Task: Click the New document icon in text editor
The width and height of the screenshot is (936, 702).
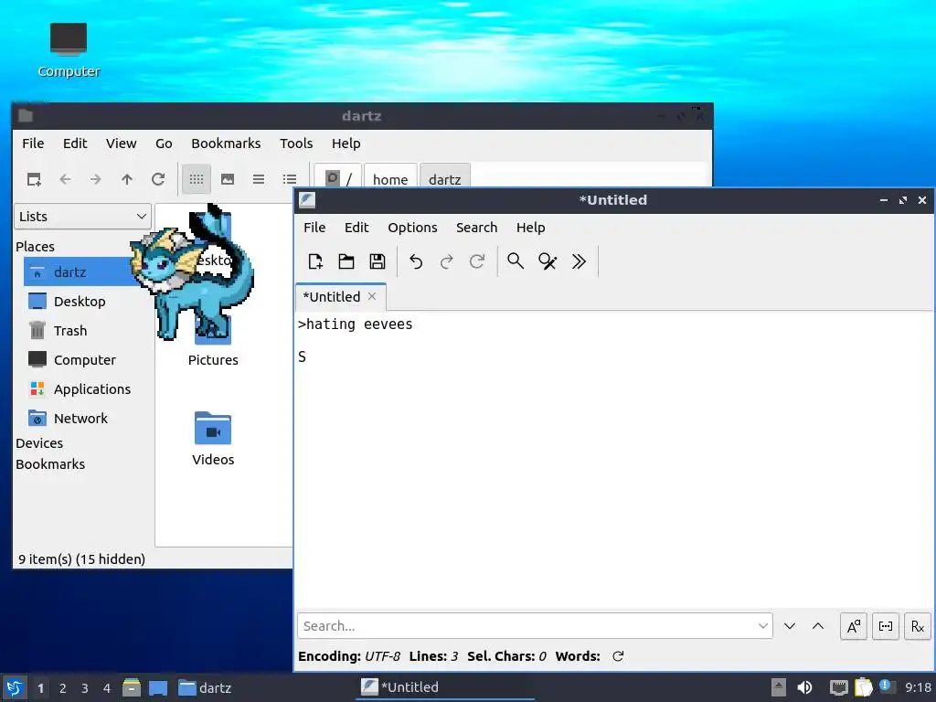Action: click(x=315, y=261)
